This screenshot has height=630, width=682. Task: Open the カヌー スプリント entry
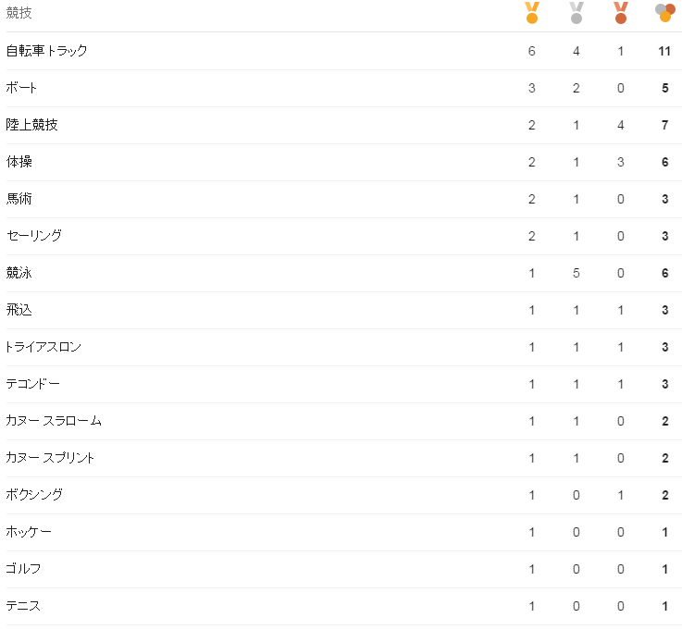51,458
